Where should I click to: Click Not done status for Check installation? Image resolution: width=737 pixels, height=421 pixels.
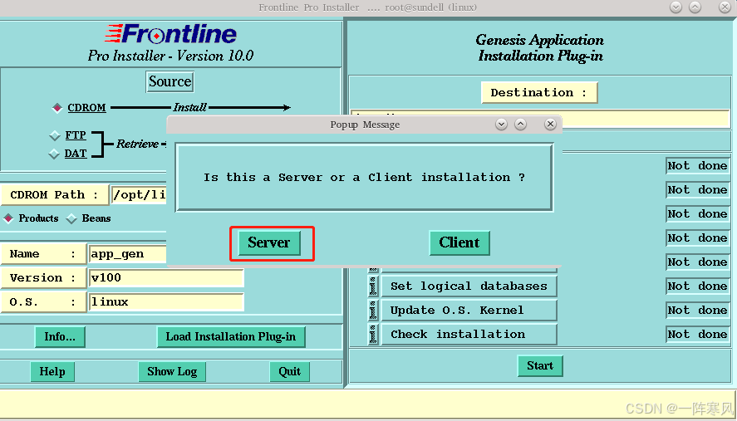tap(697, 334)
